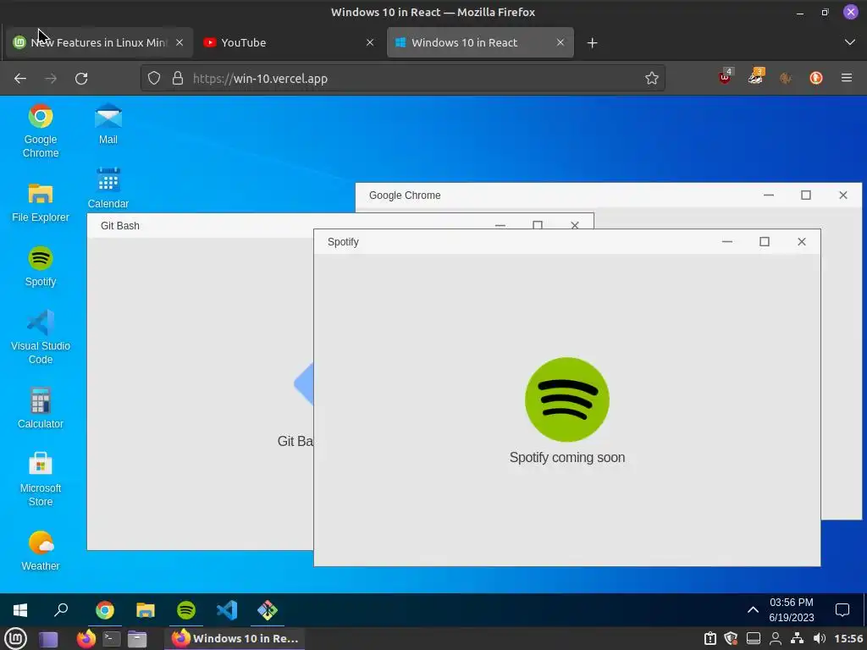
Task: Open Visual Studio Code desktop icon
Action: pos(41,337)
